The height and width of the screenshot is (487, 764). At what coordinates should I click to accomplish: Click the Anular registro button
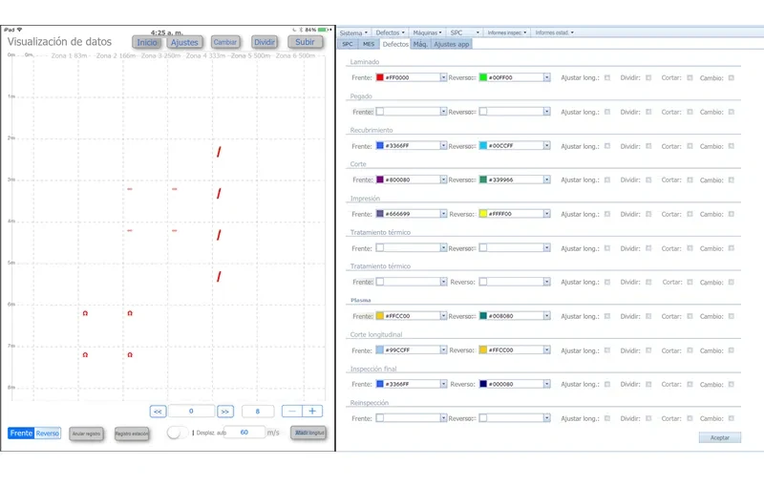coord(86,434)
